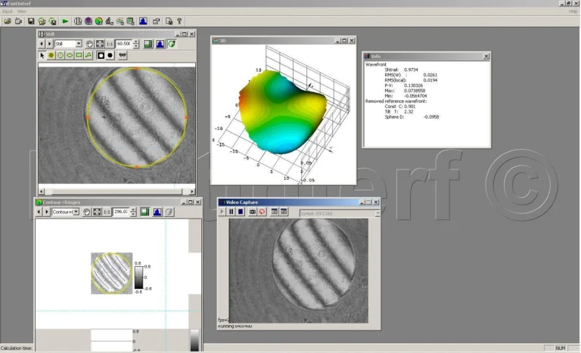This screenshot has height=353, width=581.
Task: Stop the video capture
Action: 241,212
